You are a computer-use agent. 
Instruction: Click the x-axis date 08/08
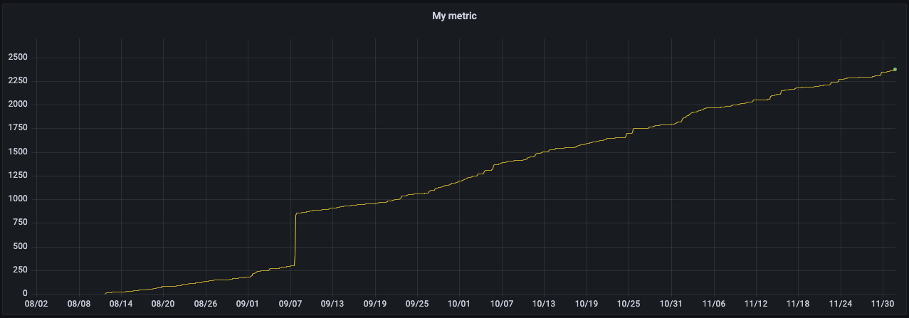point(78,303)
